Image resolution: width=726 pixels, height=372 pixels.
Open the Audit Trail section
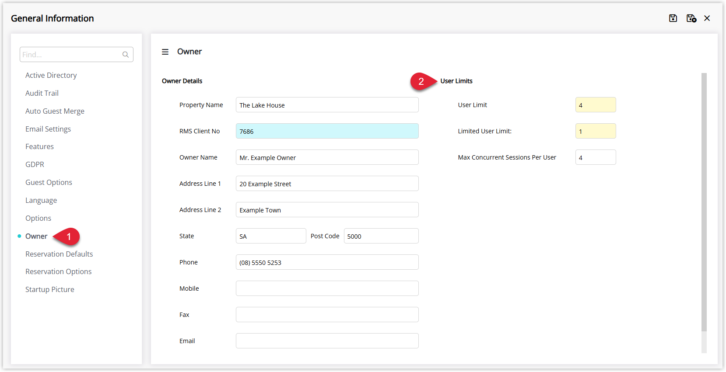pyautogui.click(x=42, y=93)
